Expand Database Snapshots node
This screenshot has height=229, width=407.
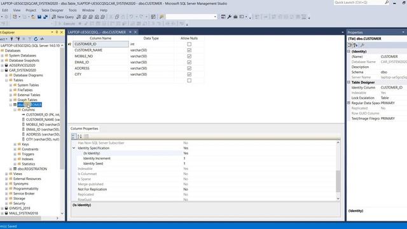[x=2, y=60]
